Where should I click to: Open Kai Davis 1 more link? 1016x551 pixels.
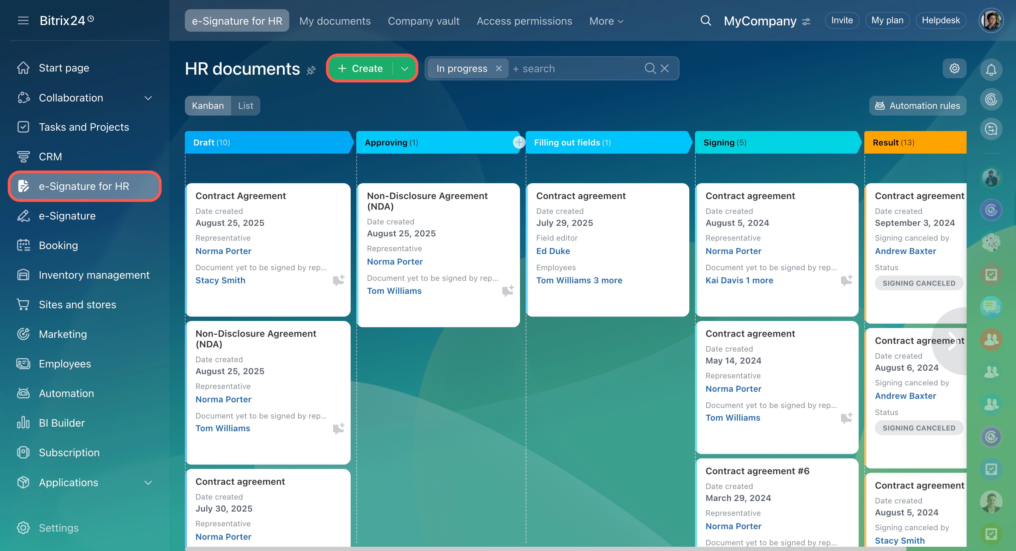click(739, 280)
